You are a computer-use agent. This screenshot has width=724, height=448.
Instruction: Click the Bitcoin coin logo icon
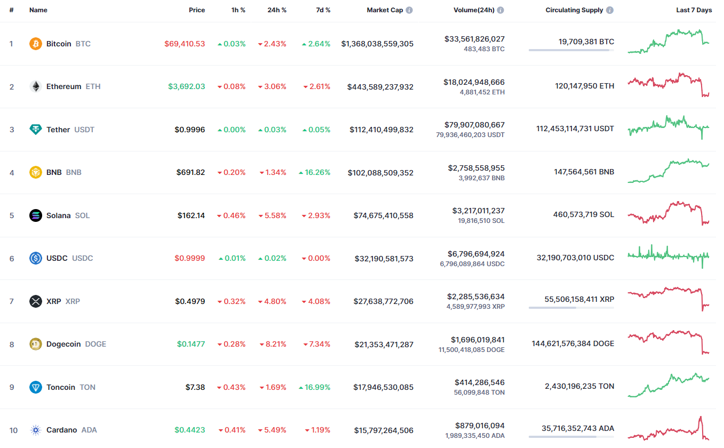(x=36, y=44)
